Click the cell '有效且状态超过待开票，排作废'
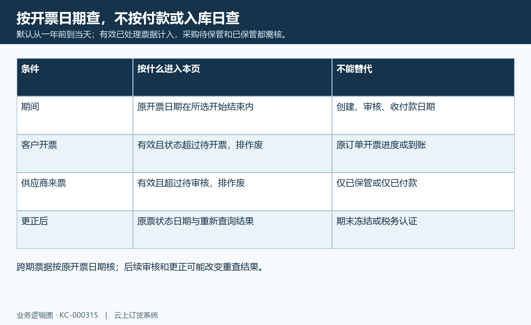The height and width of the screenshot is (325, 531). click(232, 154)
